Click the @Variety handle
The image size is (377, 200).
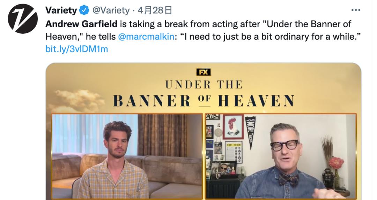tap(111, 10)
